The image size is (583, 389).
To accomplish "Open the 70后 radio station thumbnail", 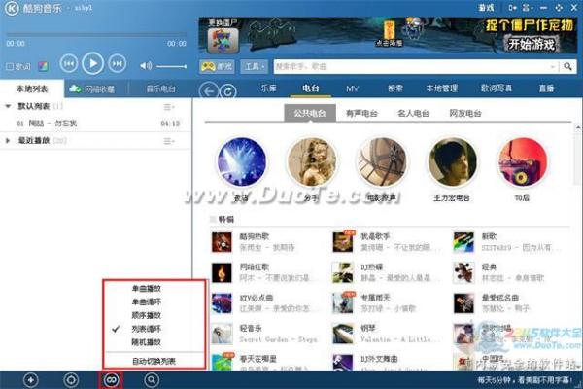I will click(523, 161).
